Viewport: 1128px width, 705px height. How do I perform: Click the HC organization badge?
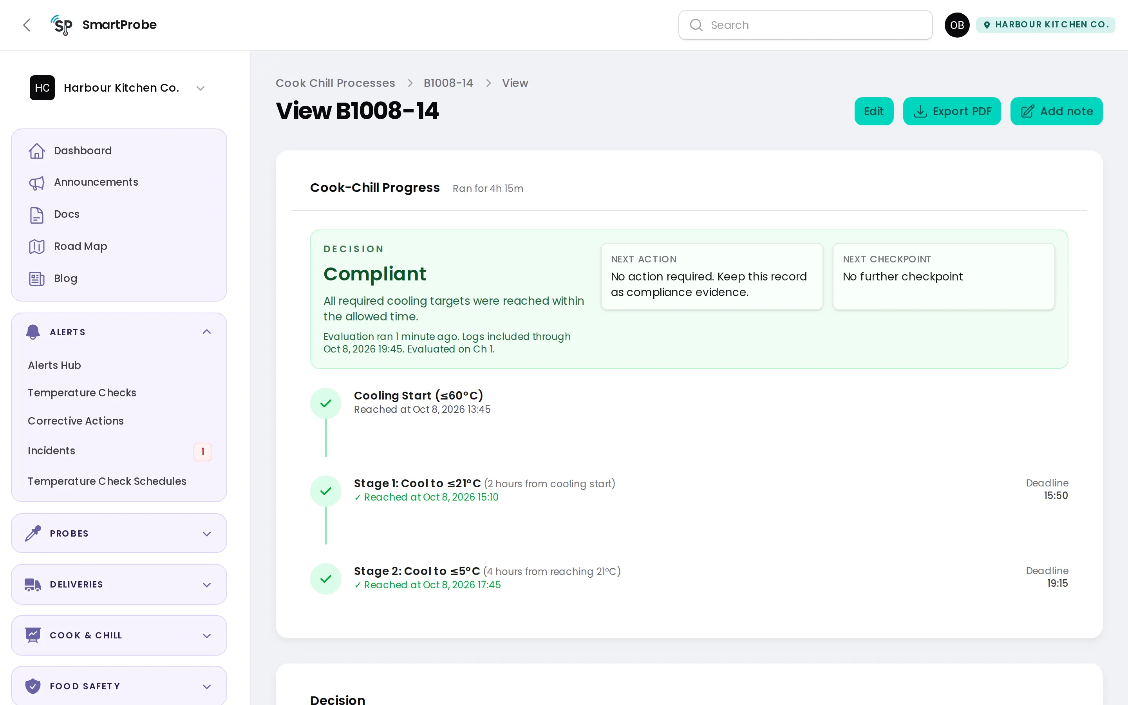[42, 88]
